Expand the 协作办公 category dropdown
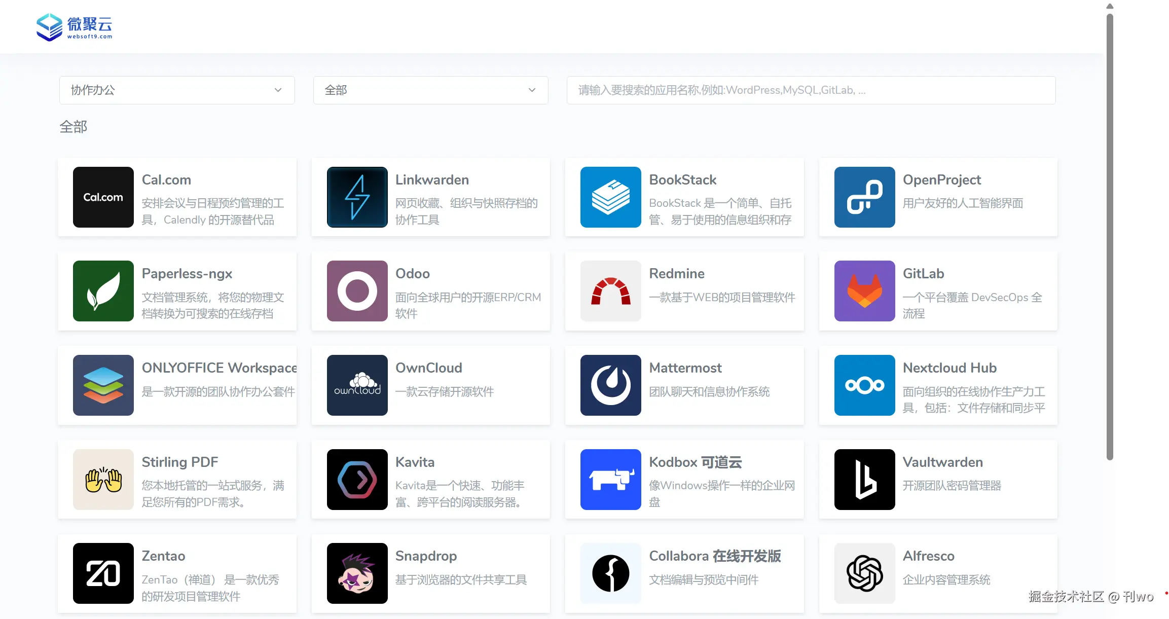The height and width of the screenshot is (619, 1169). [x=177, y=90]
